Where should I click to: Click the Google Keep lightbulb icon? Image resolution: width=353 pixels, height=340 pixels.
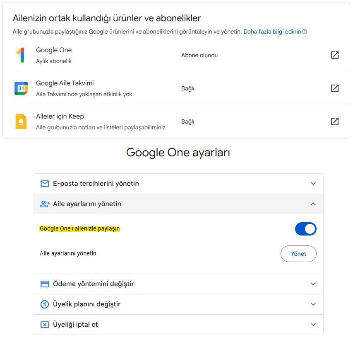21,121
